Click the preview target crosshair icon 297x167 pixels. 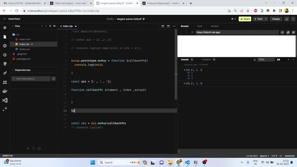282,32
